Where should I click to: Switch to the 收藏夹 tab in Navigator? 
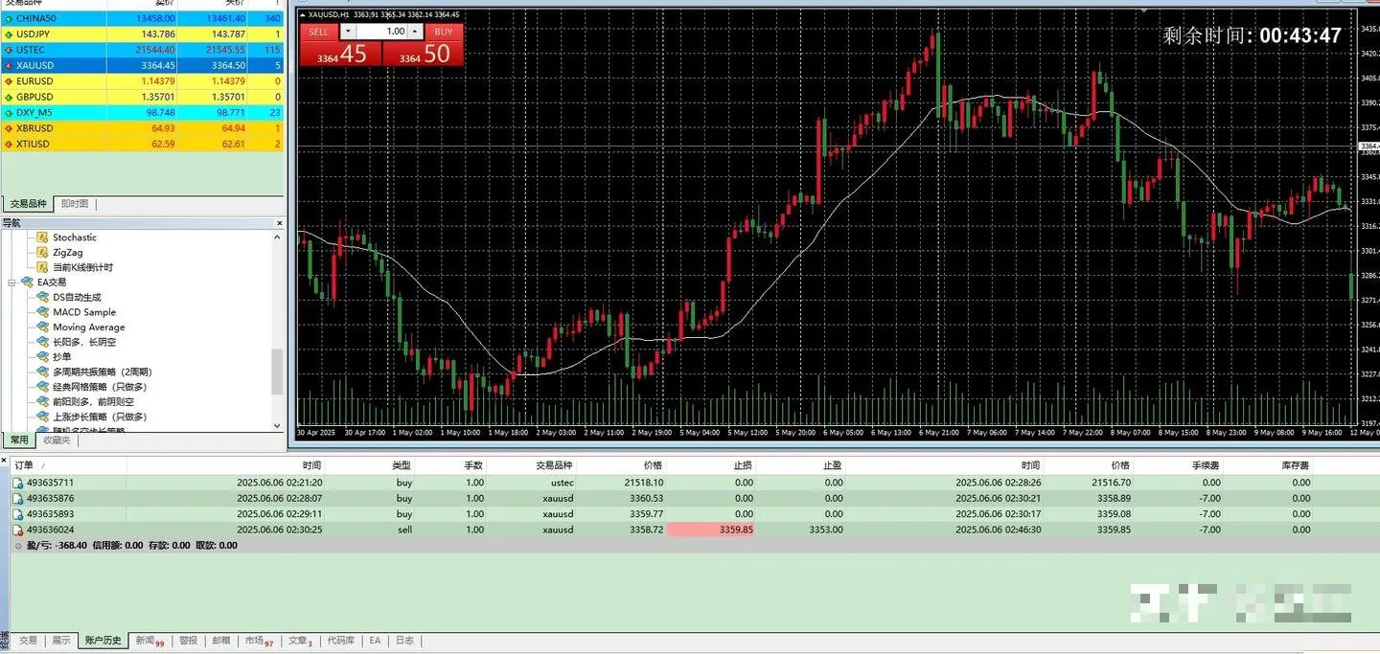[x=55, y=440]
